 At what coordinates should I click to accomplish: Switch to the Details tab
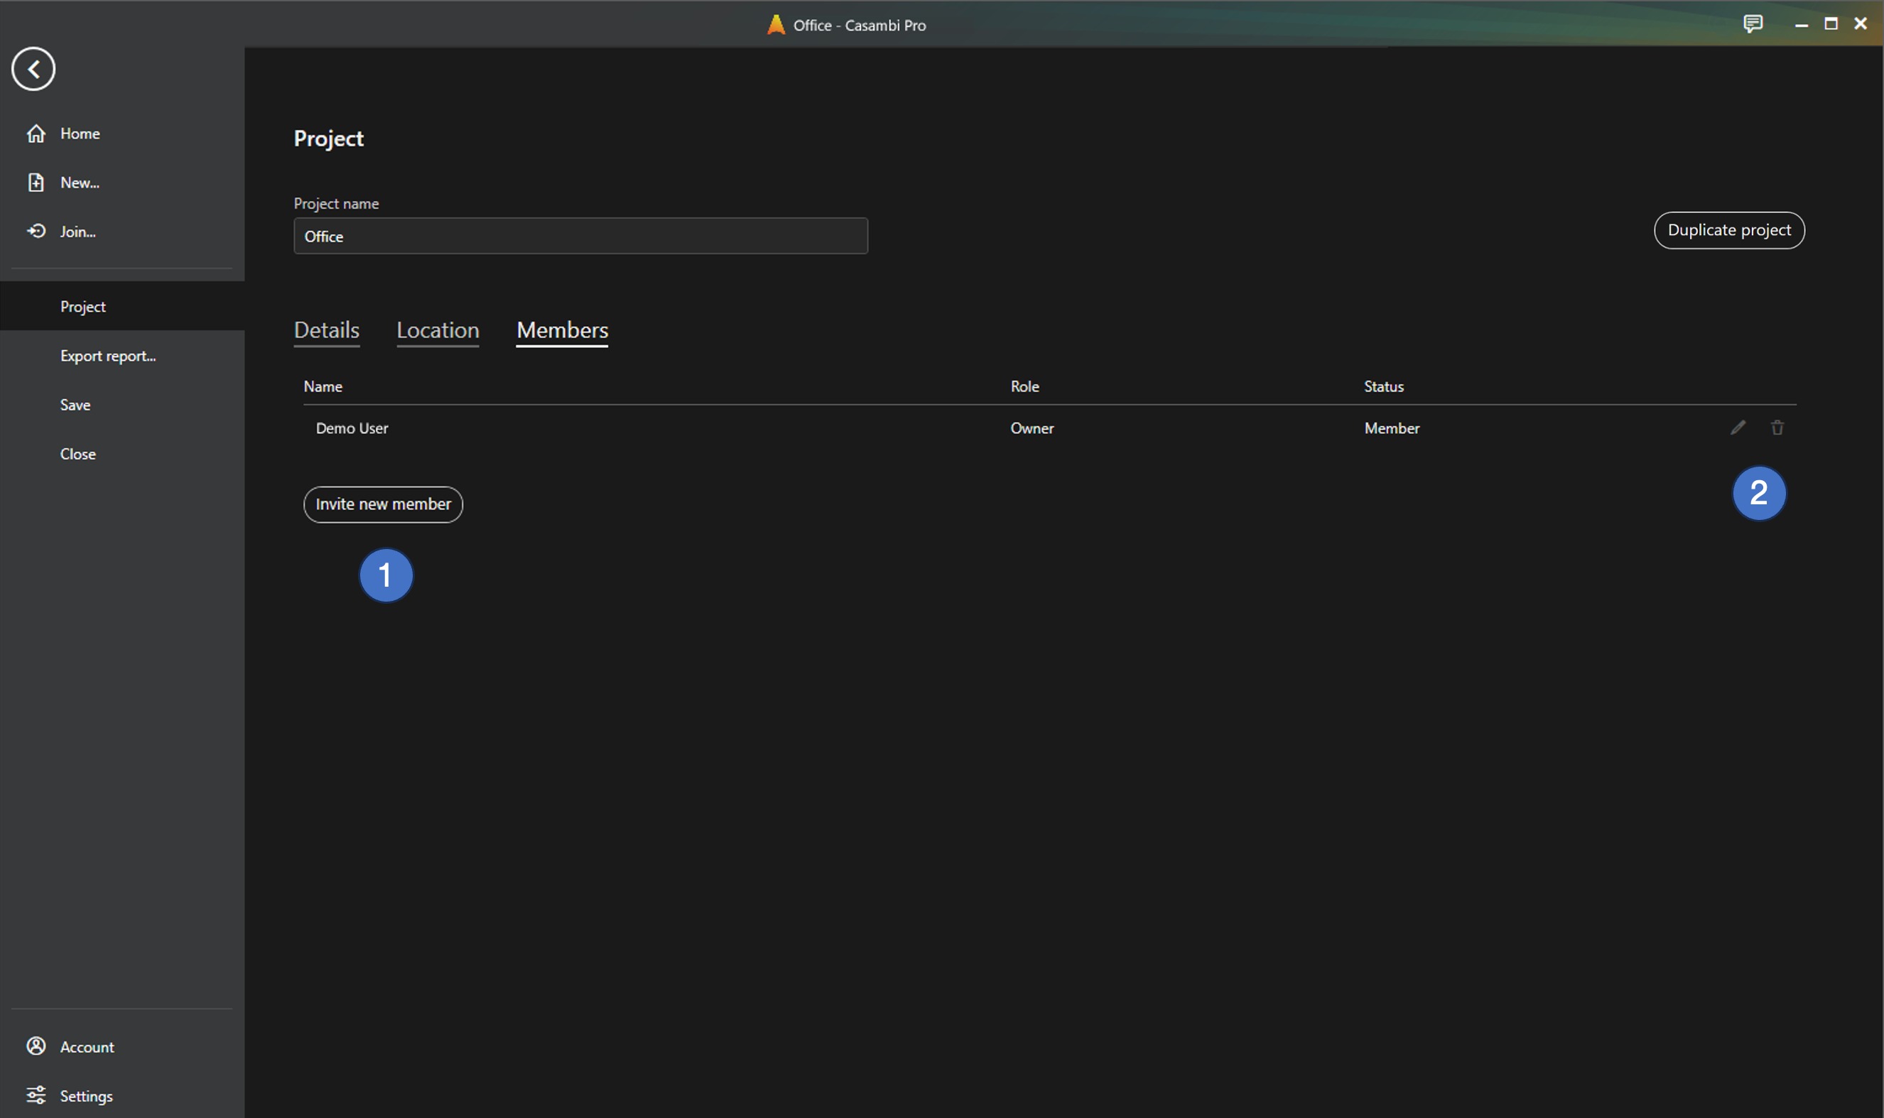325,330
